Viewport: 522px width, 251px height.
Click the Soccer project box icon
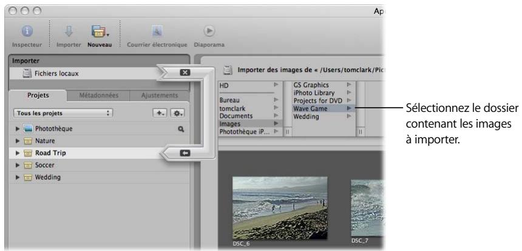(x=28, y=165)
